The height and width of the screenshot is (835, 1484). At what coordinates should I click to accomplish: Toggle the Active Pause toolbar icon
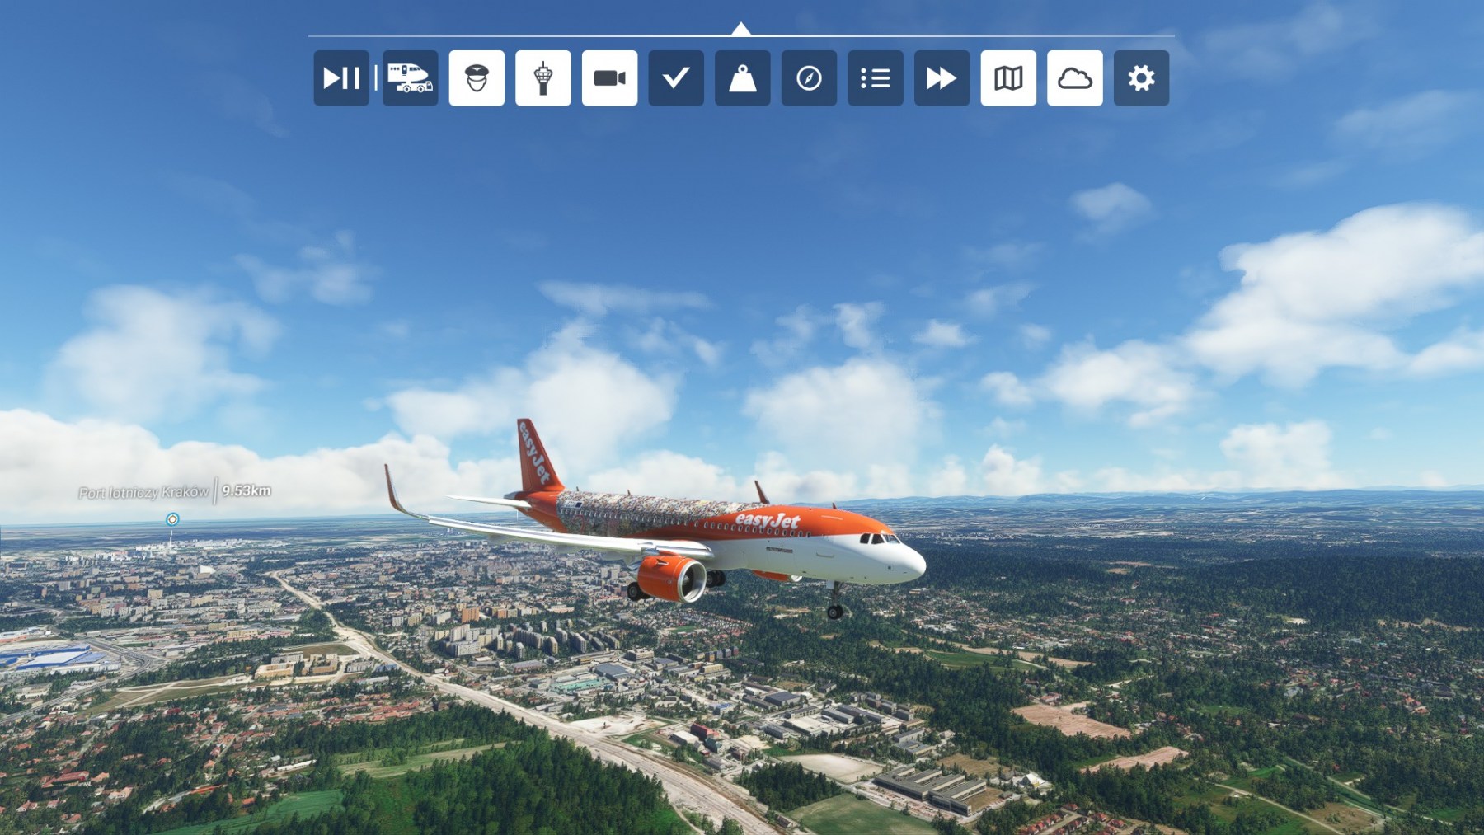coord(341,78)
